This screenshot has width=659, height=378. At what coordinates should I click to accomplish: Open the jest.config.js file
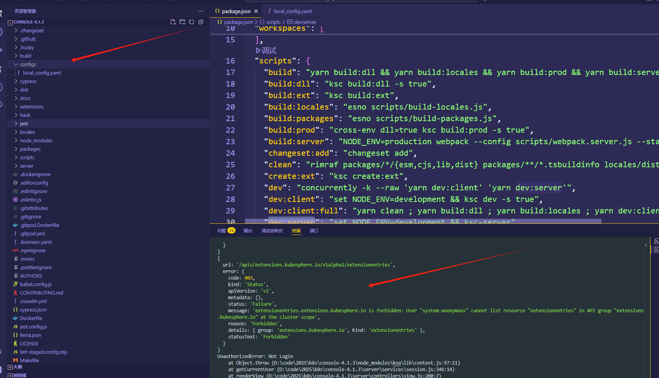[x=33, y=326]
